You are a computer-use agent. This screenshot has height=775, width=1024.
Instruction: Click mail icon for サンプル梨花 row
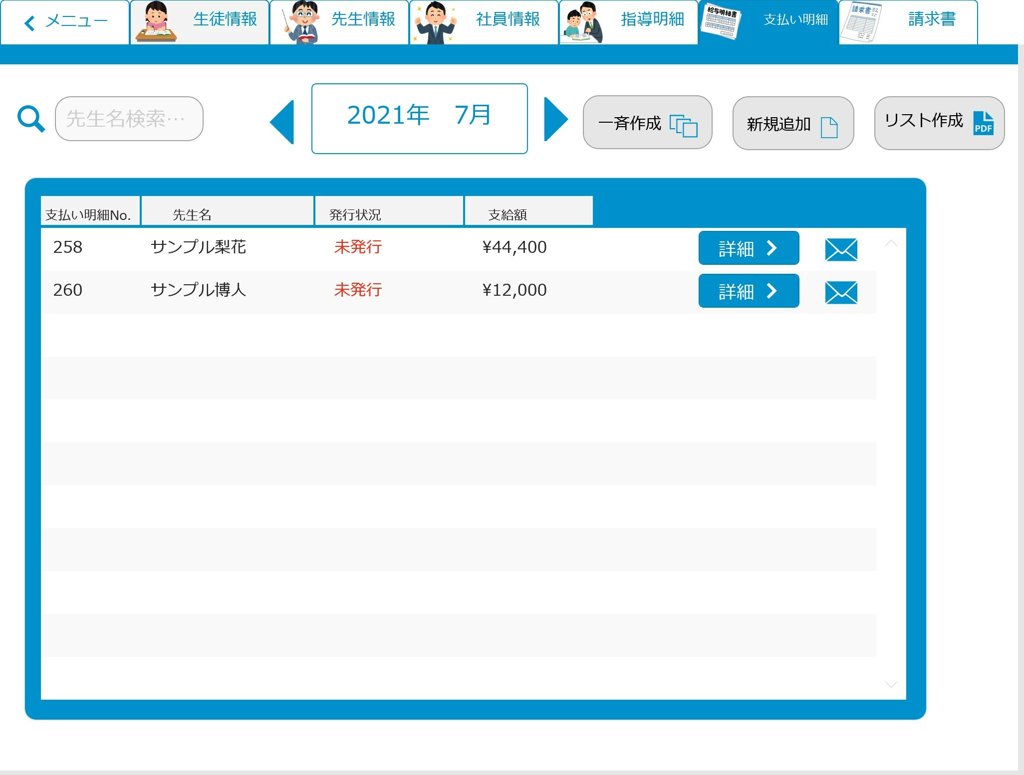(x=841, y=249)
